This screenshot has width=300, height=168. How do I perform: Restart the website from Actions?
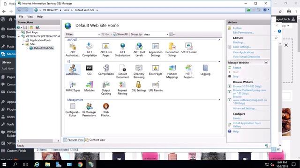[x=237, y=68]
